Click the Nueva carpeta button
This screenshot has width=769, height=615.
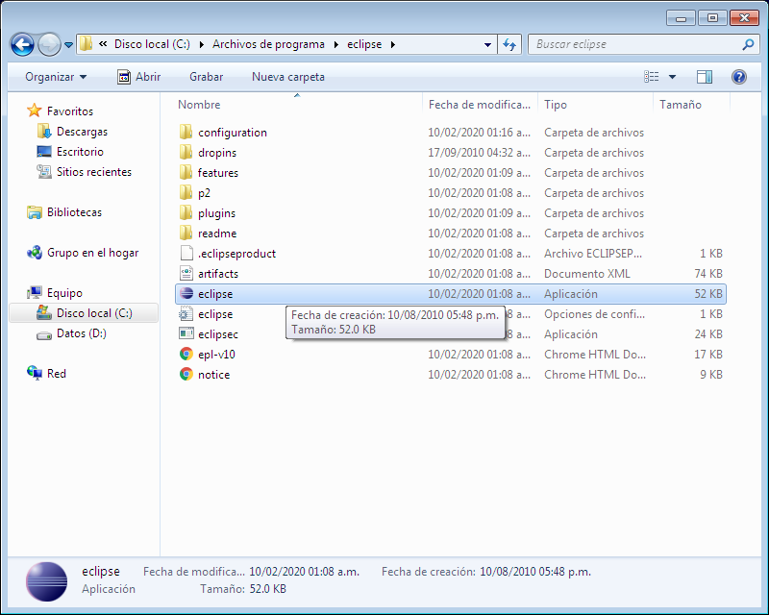(287, 77)
